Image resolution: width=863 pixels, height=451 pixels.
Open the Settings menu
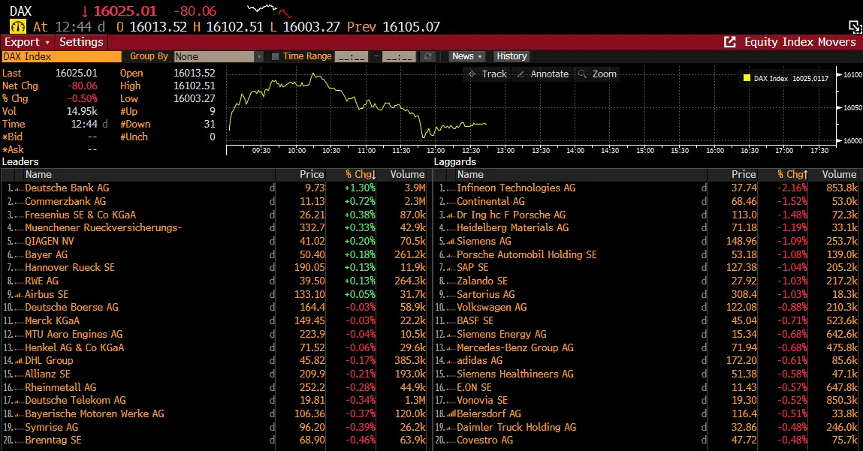tap(80, 42)
